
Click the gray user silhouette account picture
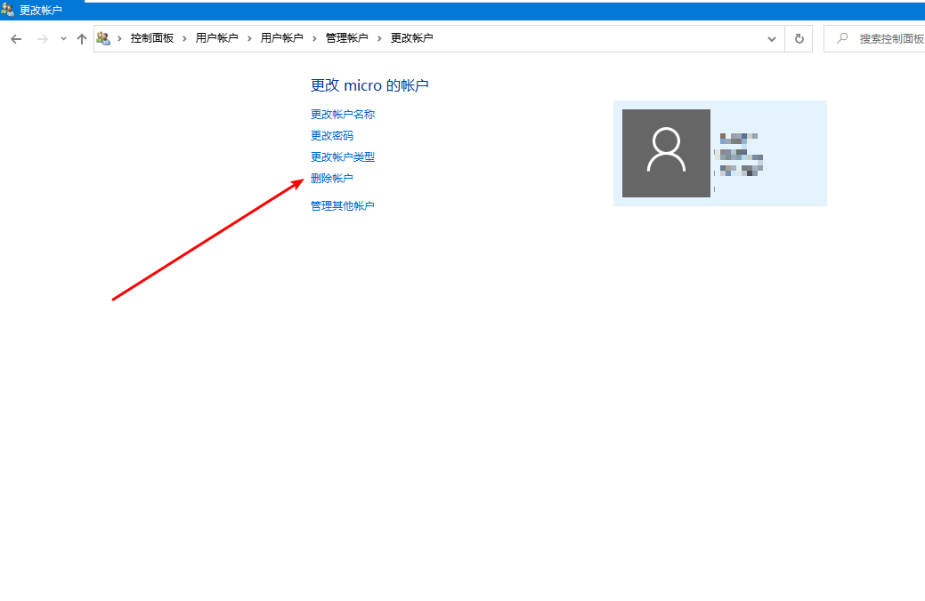tap(666, 153)
